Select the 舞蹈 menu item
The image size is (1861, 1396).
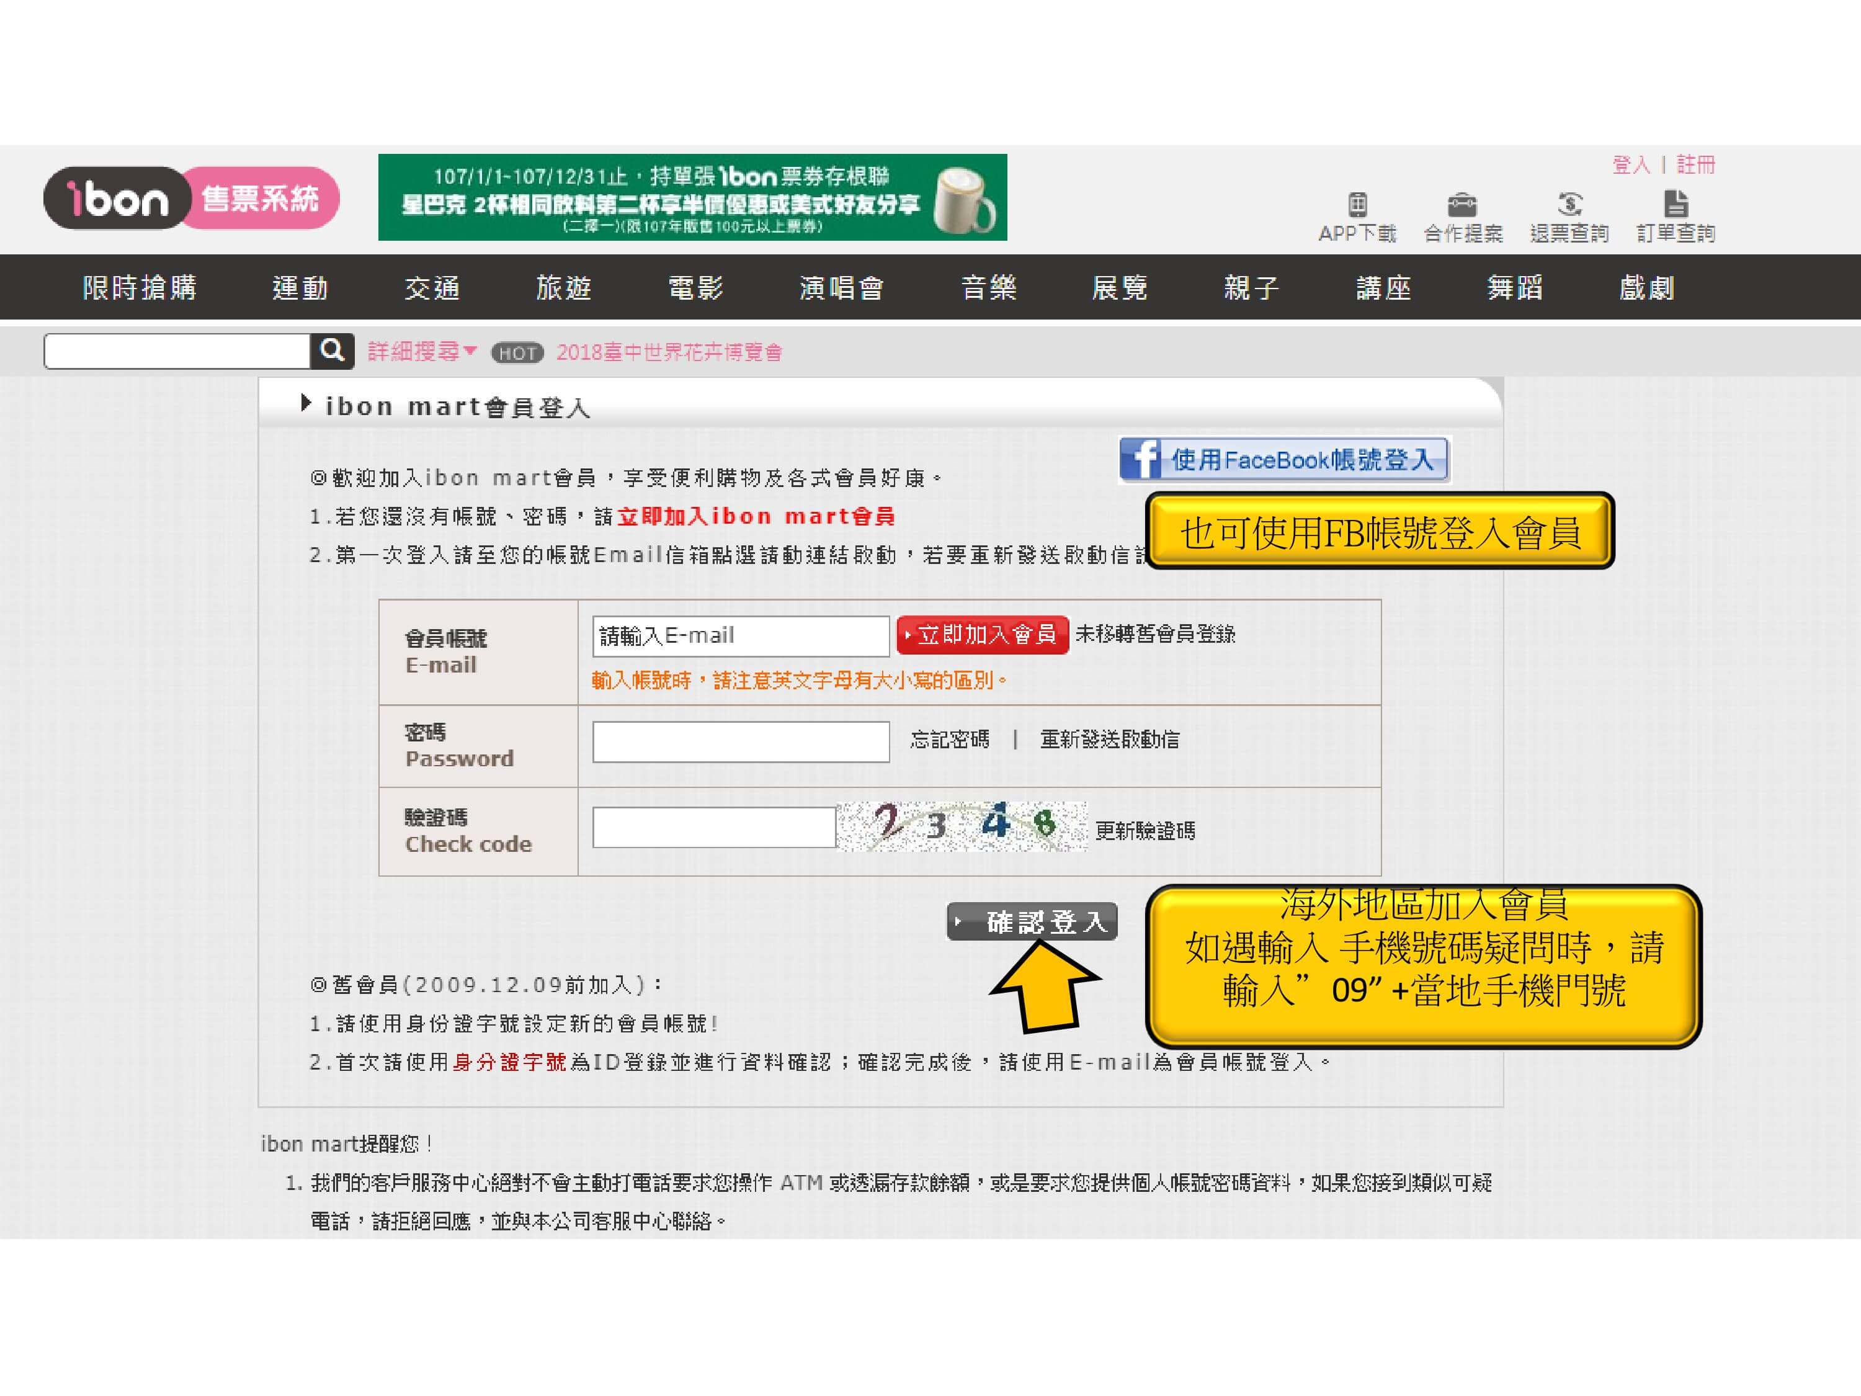point(1515,288)
